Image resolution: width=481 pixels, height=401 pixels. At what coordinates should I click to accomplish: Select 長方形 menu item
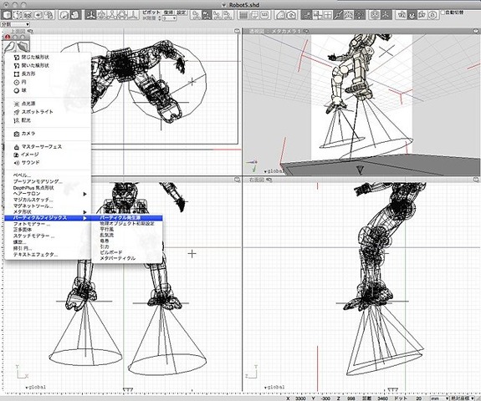click(48, 74)
